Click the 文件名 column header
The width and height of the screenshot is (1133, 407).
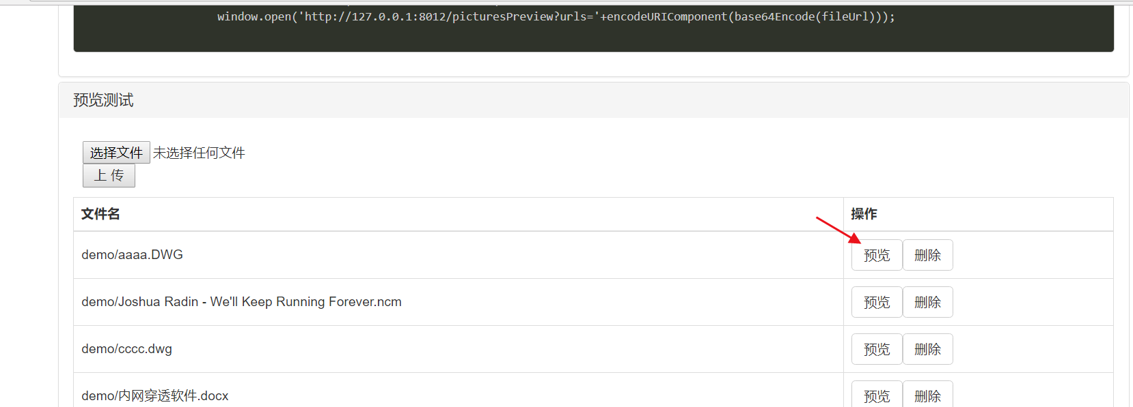coord(100,213)
